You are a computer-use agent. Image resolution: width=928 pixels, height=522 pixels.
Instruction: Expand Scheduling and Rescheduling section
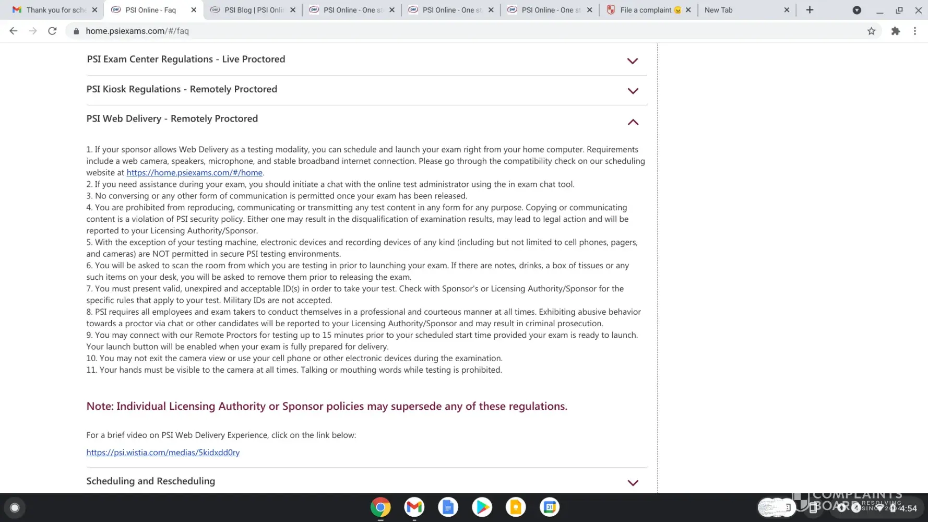pos(633,483)
